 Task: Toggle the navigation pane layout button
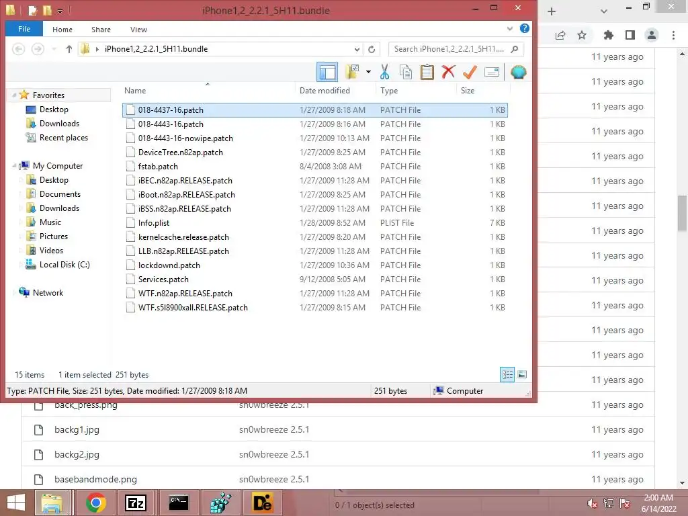click(x=327, y=72)
